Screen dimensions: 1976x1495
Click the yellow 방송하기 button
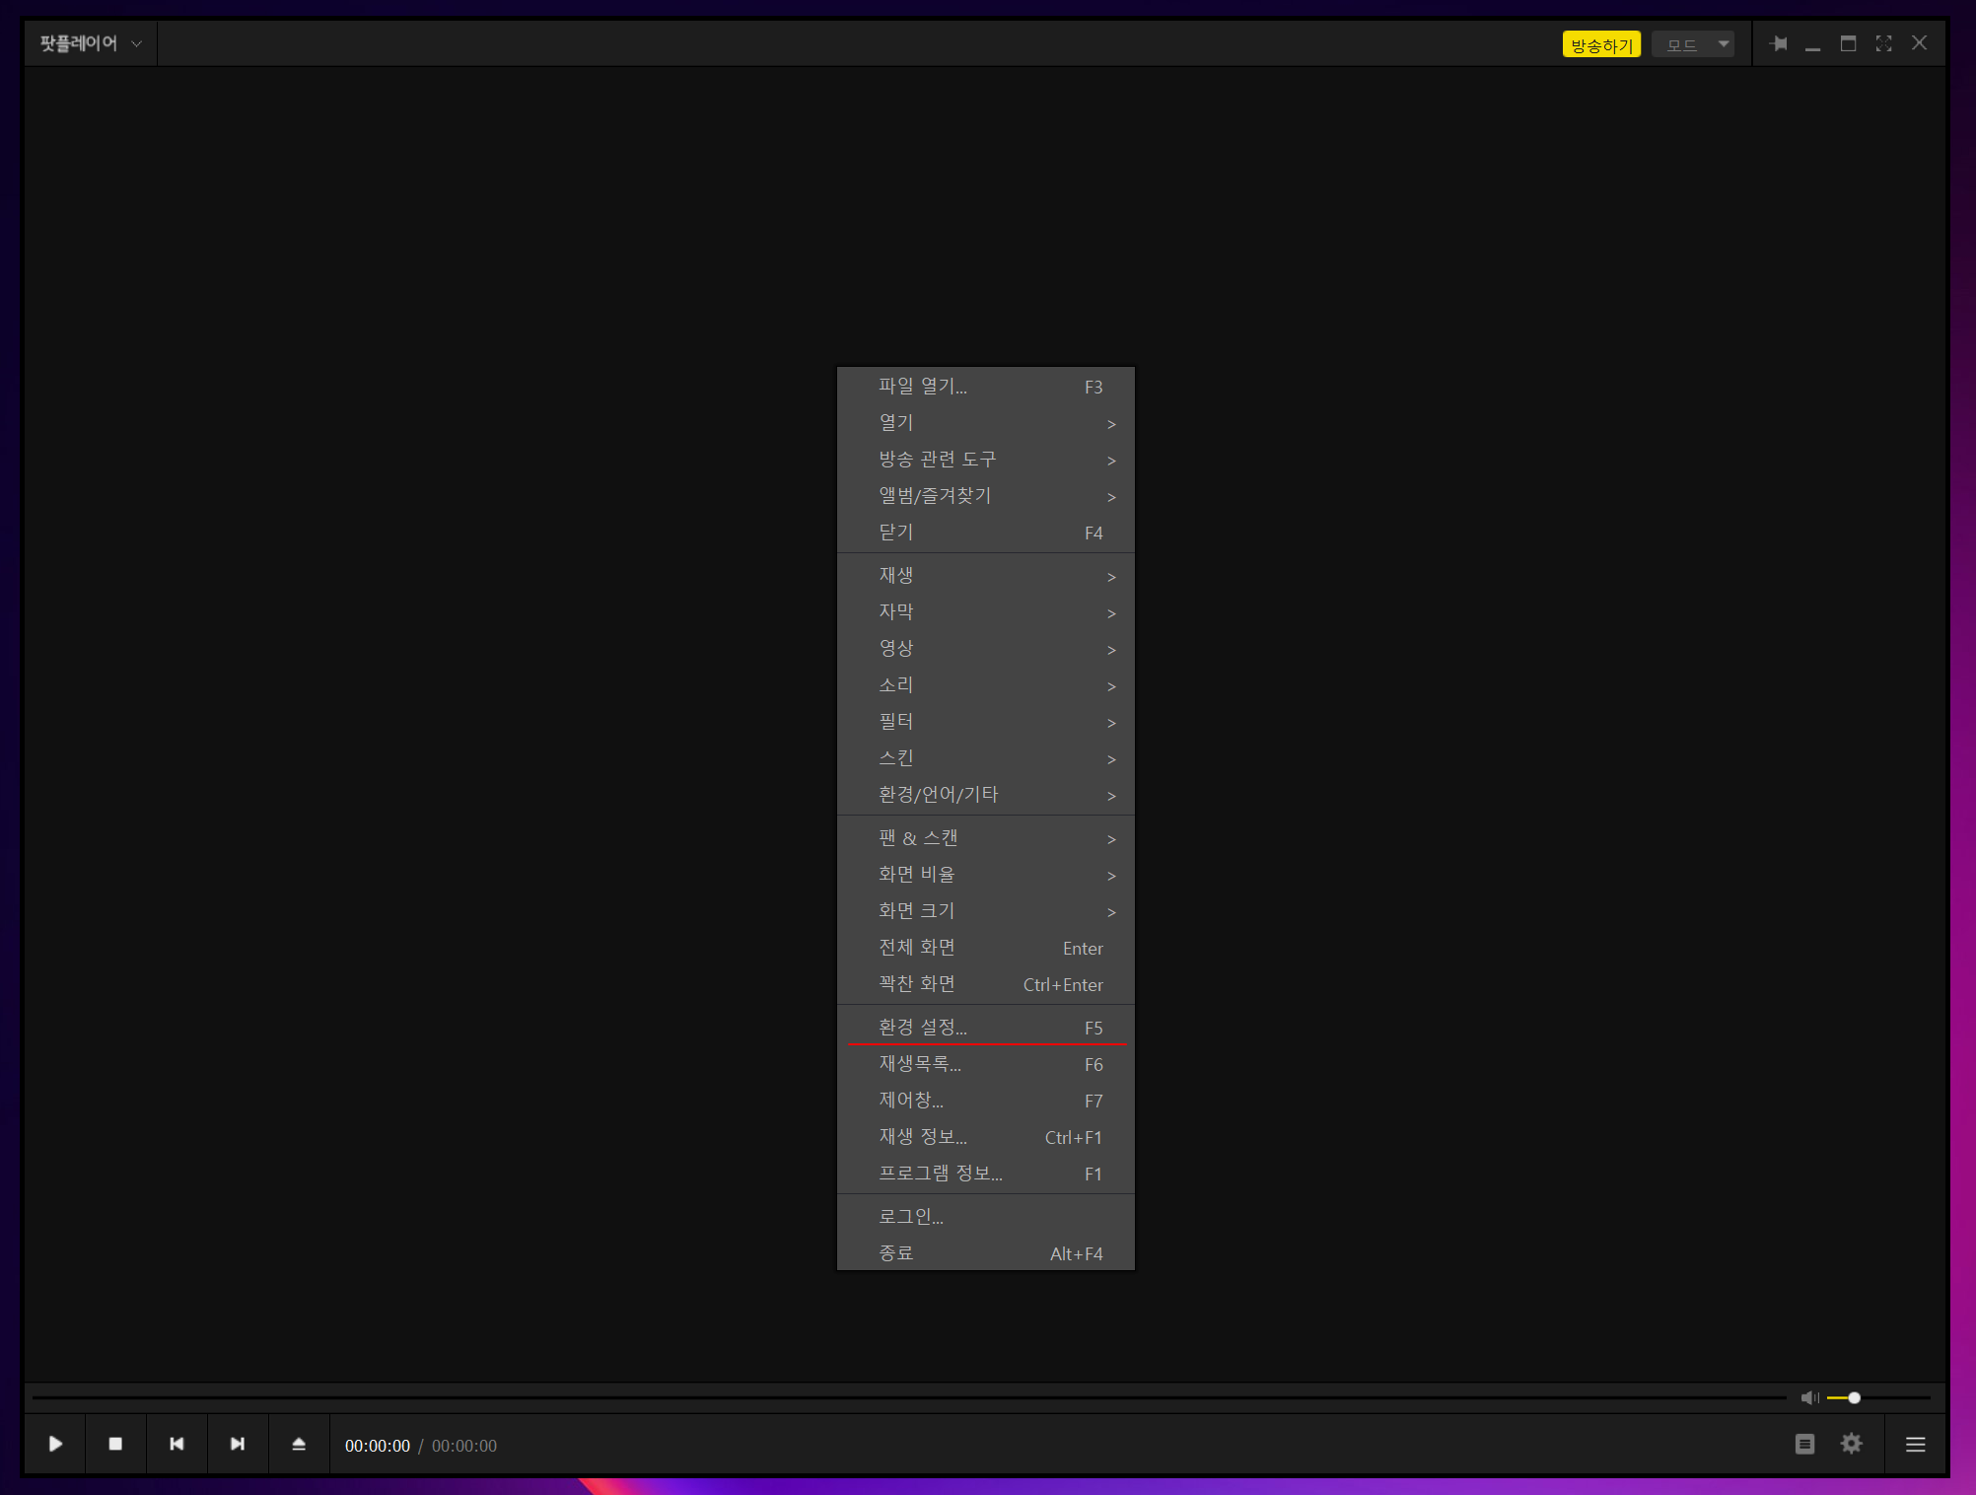[x=1601, y=44]
